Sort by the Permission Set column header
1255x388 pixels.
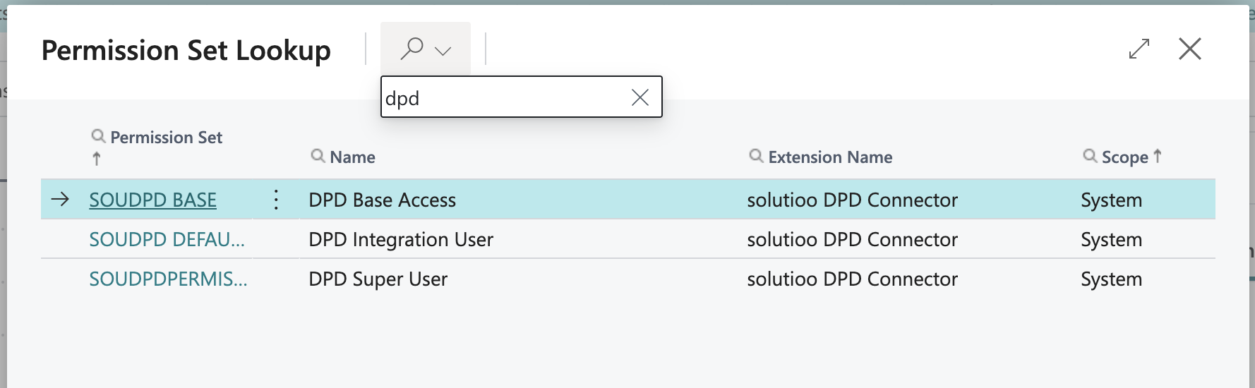click(166, 138)
